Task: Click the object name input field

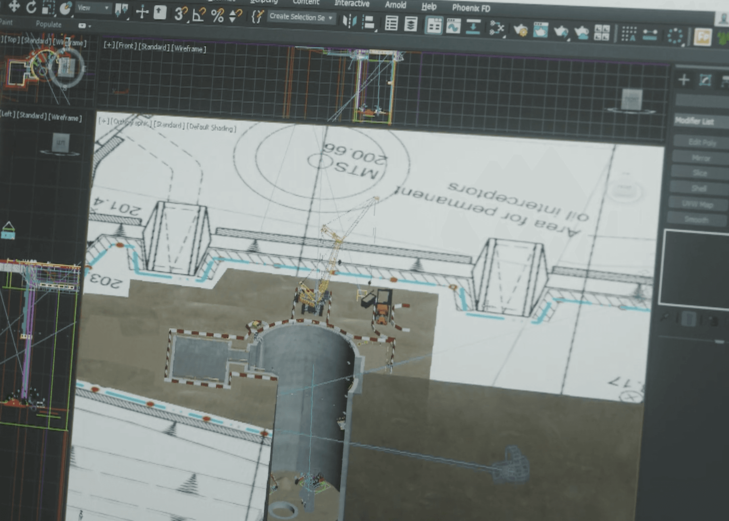Action: click(702, 101)
